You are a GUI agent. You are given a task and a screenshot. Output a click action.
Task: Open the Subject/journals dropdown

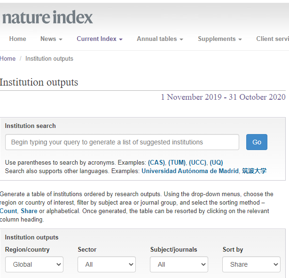click(x=179, y=264)
